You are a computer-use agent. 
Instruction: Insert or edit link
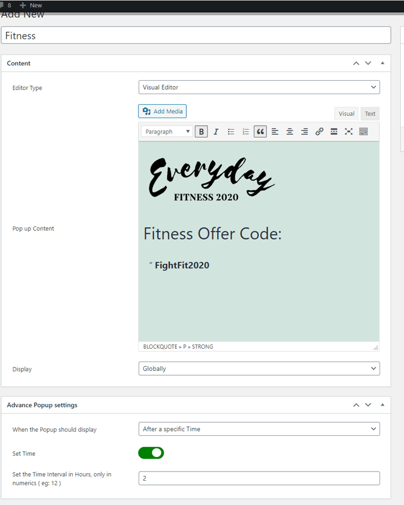tap(319, 131)
